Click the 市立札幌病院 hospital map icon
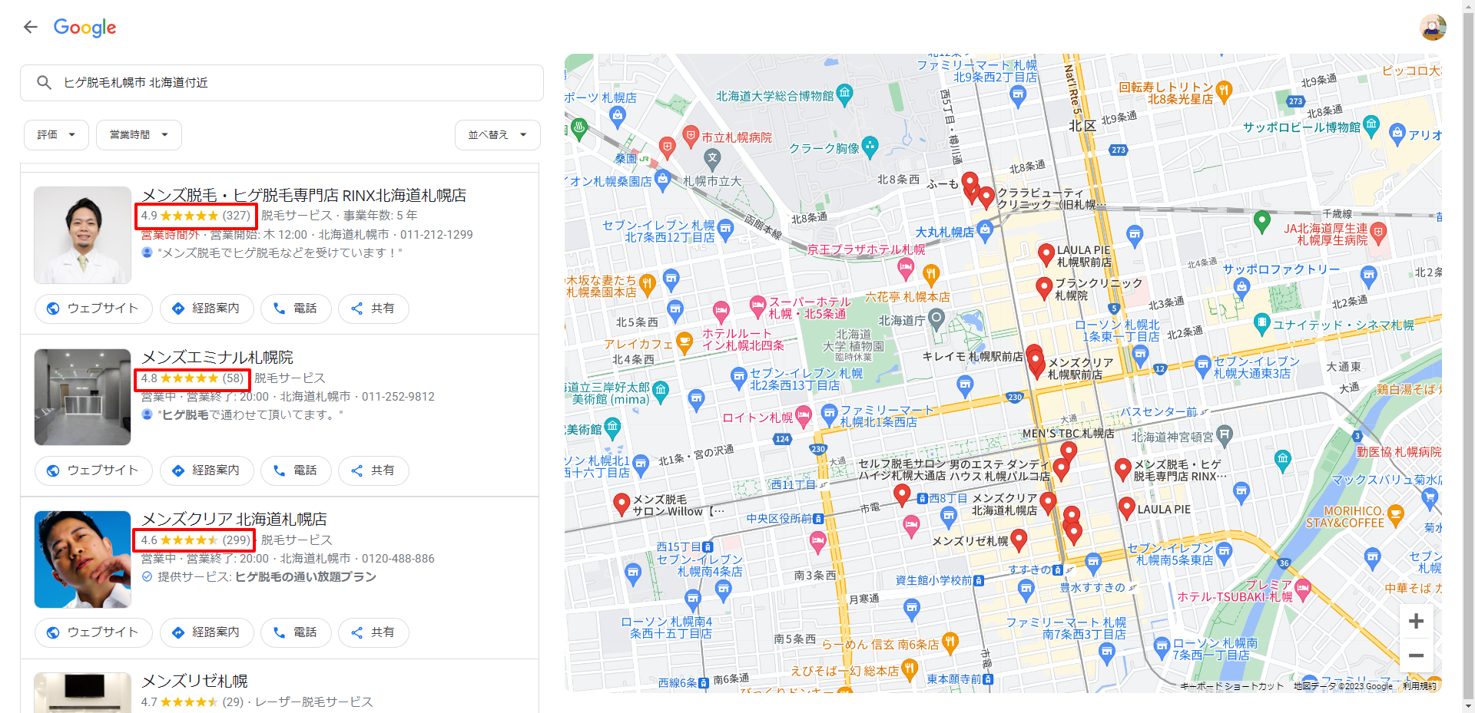 tap(691, 136)
